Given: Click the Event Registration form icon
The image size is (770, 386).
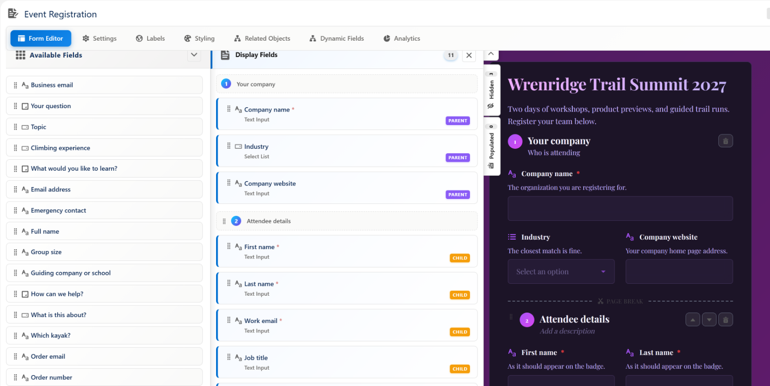Looking at the screenshot, I should tap(13, 14).
